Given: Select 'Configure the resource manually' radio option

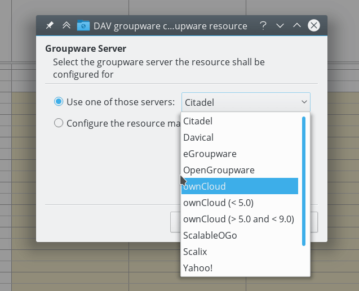Looking at the screenshot, I should pyautogui.click(x=59, y=123).
